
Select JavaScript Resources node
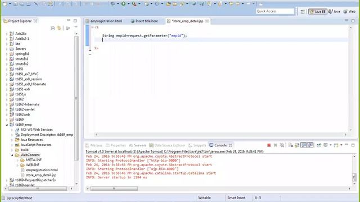click(33, 145)
